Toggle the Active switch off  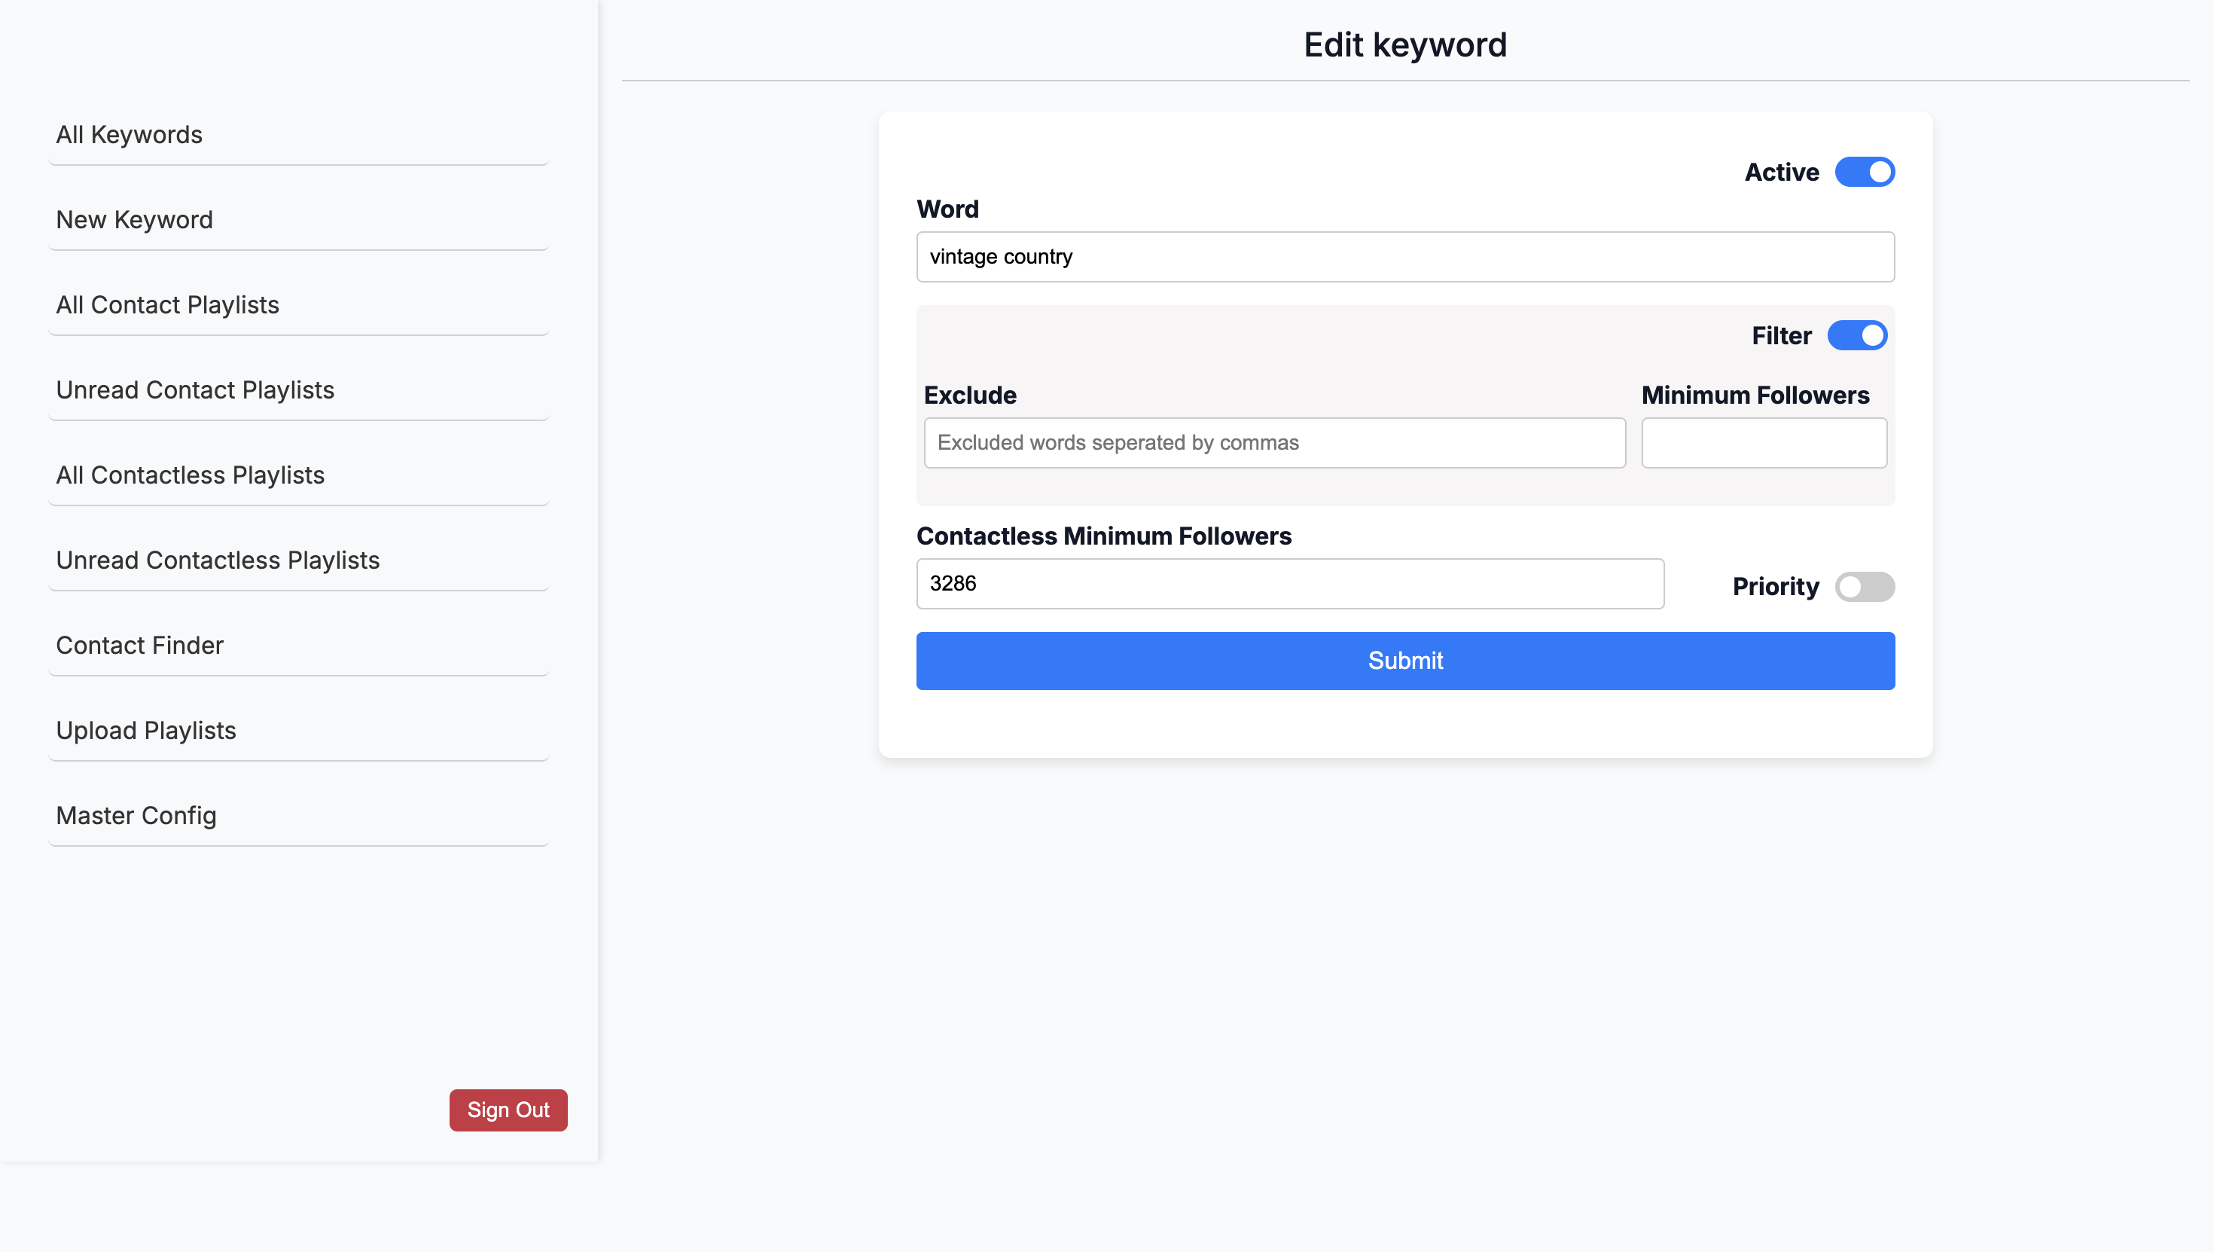(1864, 172)
